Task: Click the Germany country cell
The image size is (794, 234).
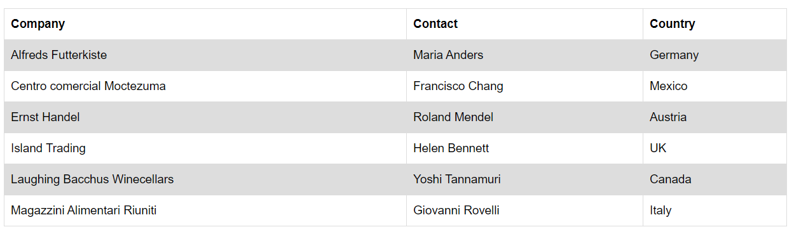Action: pos(715,55)
